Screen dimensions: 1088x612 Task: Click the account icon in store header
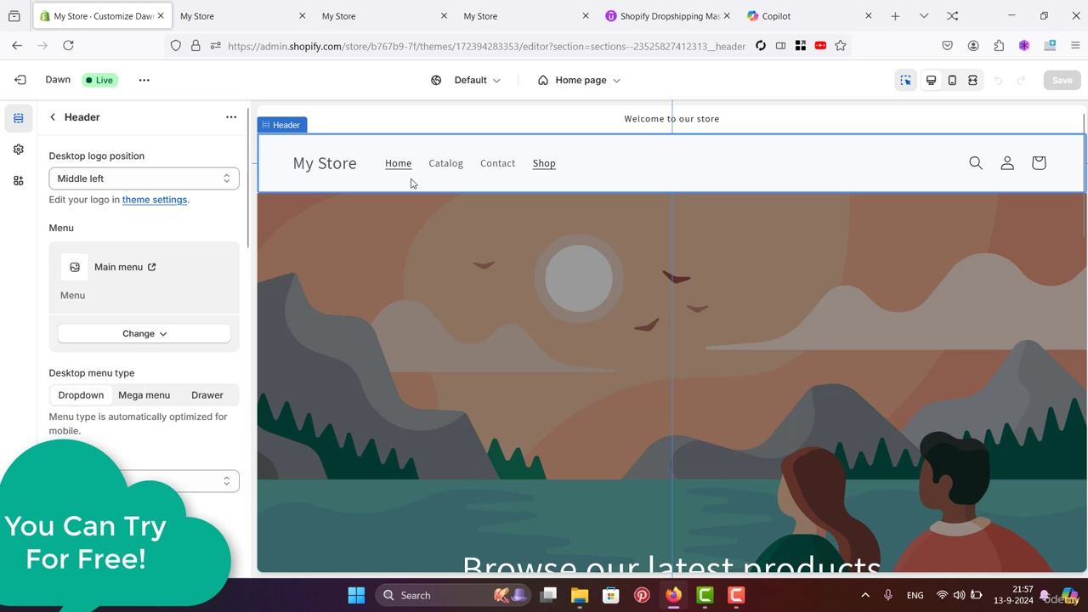pos(1007,163)
